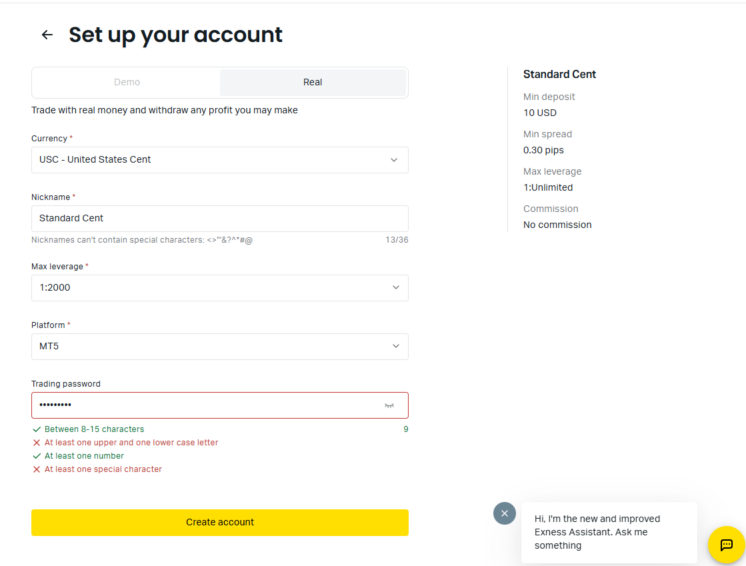Click the chevron arrow in the Platform field

click(396, 347)
